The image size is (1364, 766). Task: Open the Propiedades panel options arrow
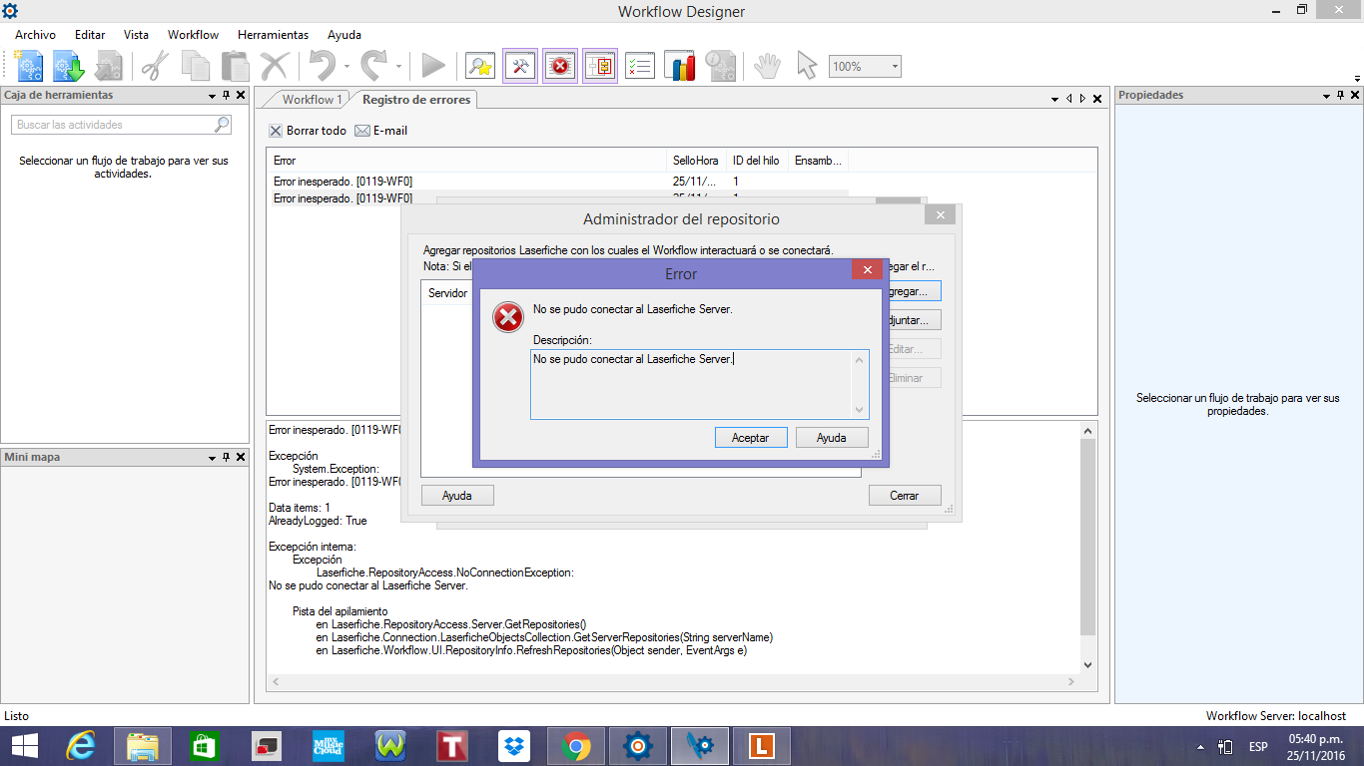pos(1326,96)
